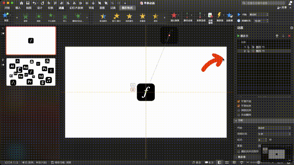294x165 pixels.
Task: Move animation up with arrow icon
Action: click(277, 36)
